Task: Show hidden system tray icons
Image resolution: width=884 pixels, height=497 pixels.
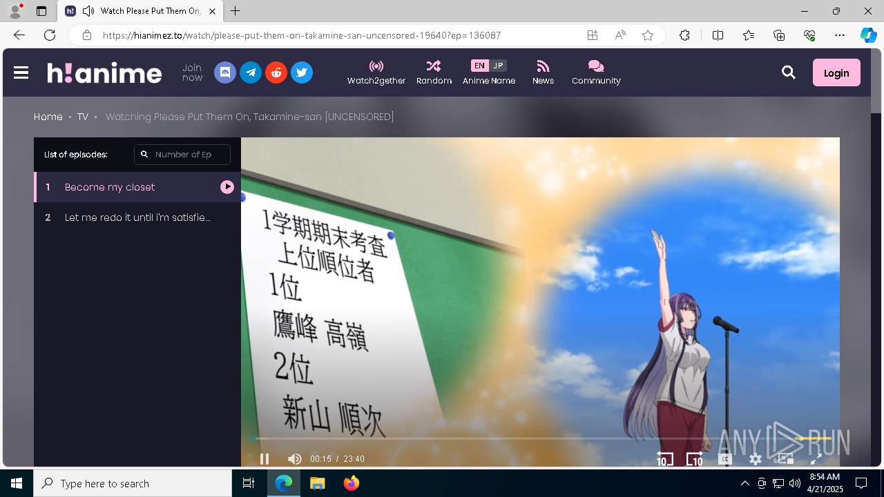Action: (744, 483)
